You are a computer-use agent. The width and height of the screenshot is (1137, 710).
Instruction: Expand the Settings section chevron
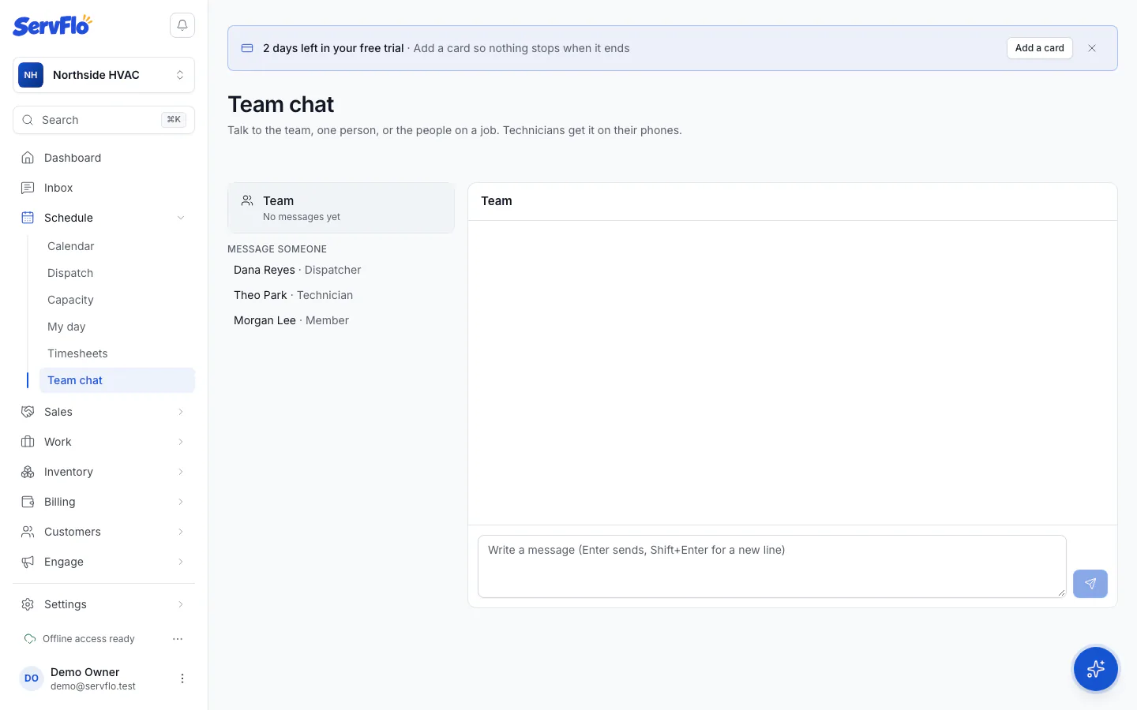(x=181, y=604)
